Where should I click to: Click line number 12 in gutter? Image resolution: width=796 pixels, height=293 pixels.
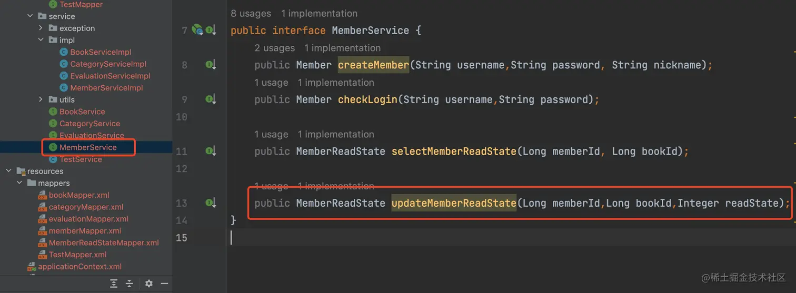coord(181,168)
